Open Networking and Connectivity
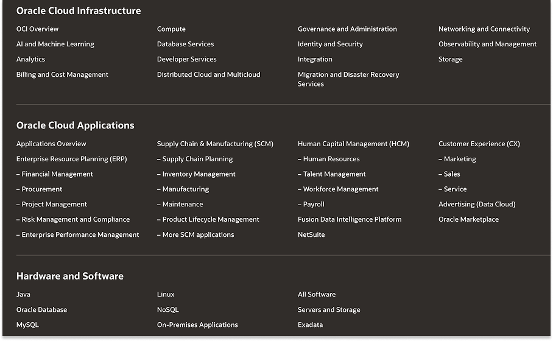Image resolution: width=553 pixels, height=341 pixels. [x=484, y=29]
